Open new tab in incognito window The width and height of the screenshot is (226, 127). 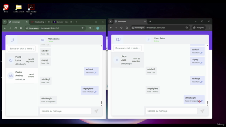pos(150,22)
